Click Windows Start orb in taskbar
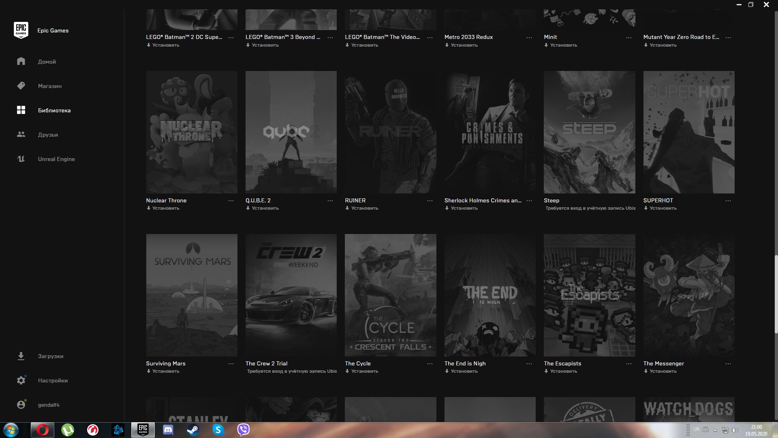 pyautogui.click(x=11, y=430)
